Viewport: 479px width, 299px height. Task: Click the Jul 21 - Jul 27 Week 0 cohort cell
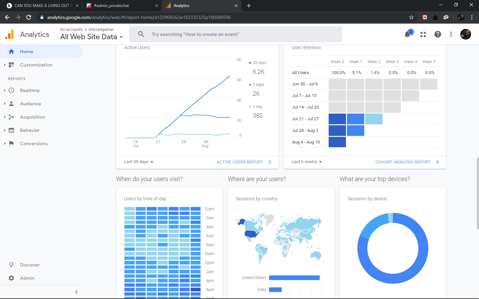pyautogui.click(x=337, y=119)
